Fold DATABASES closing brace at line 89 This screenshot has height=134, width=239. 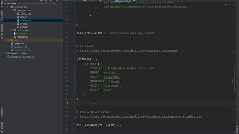coord(75,99)
